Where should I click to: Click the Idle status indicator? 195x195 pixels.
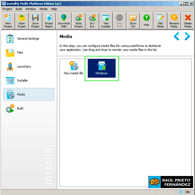click(185, 192)
